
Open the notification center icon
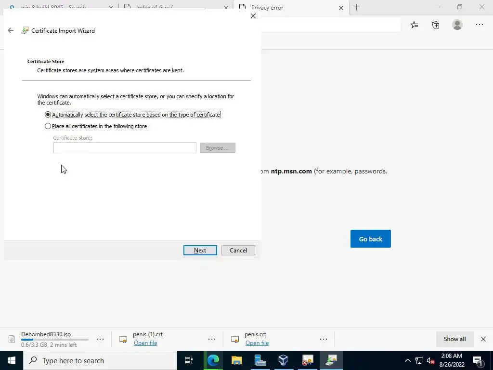pyautogui.click(x=478, y=360)
